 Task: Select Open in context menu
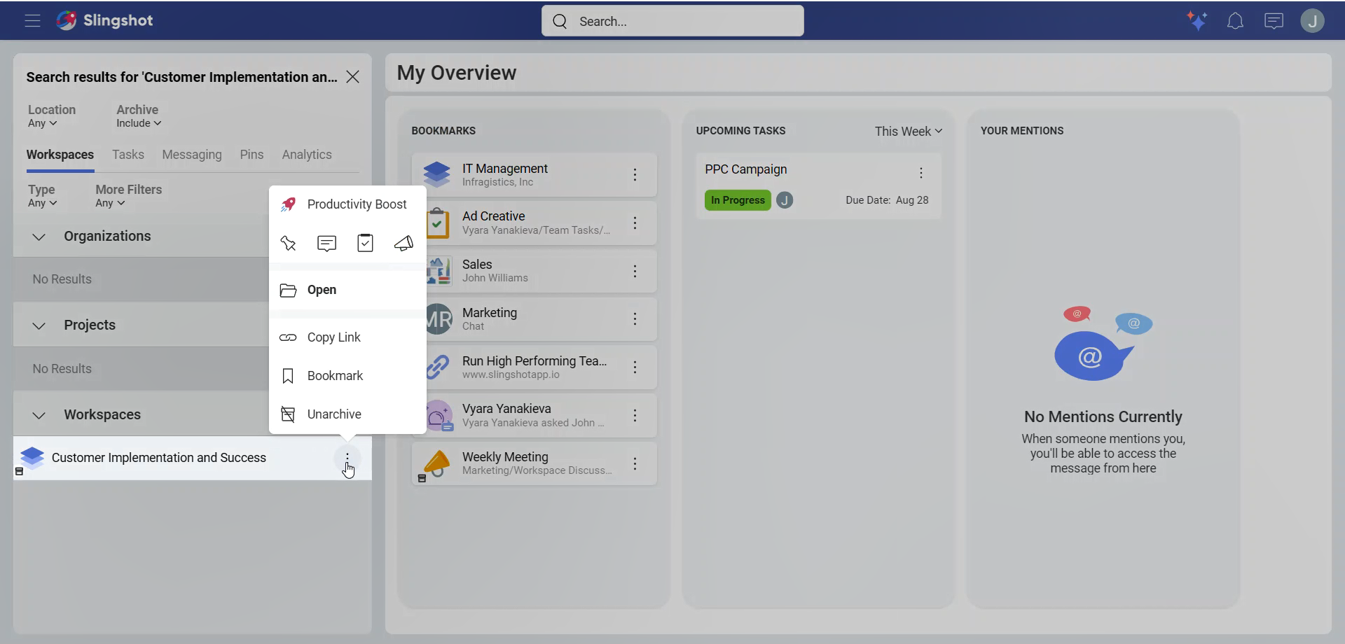pyautogui.click(x=347, y=290)
